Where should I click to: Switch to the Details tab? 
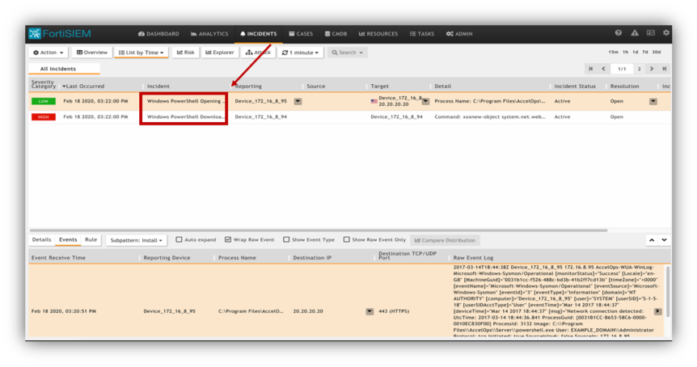[41, 240]
